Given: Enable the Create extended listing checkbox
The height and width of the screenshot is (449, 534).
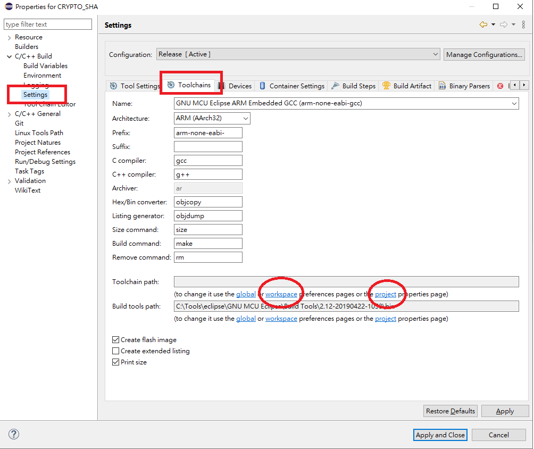Looking at the screenshot, I should [x=115, y=351].
